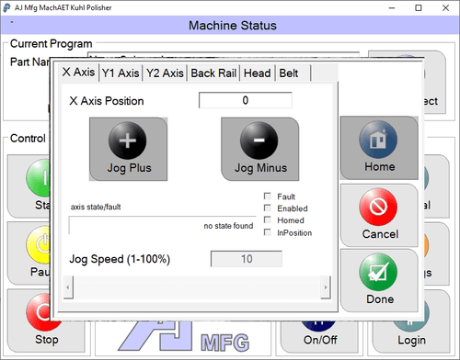Click the yellow Pause control button

29,253
